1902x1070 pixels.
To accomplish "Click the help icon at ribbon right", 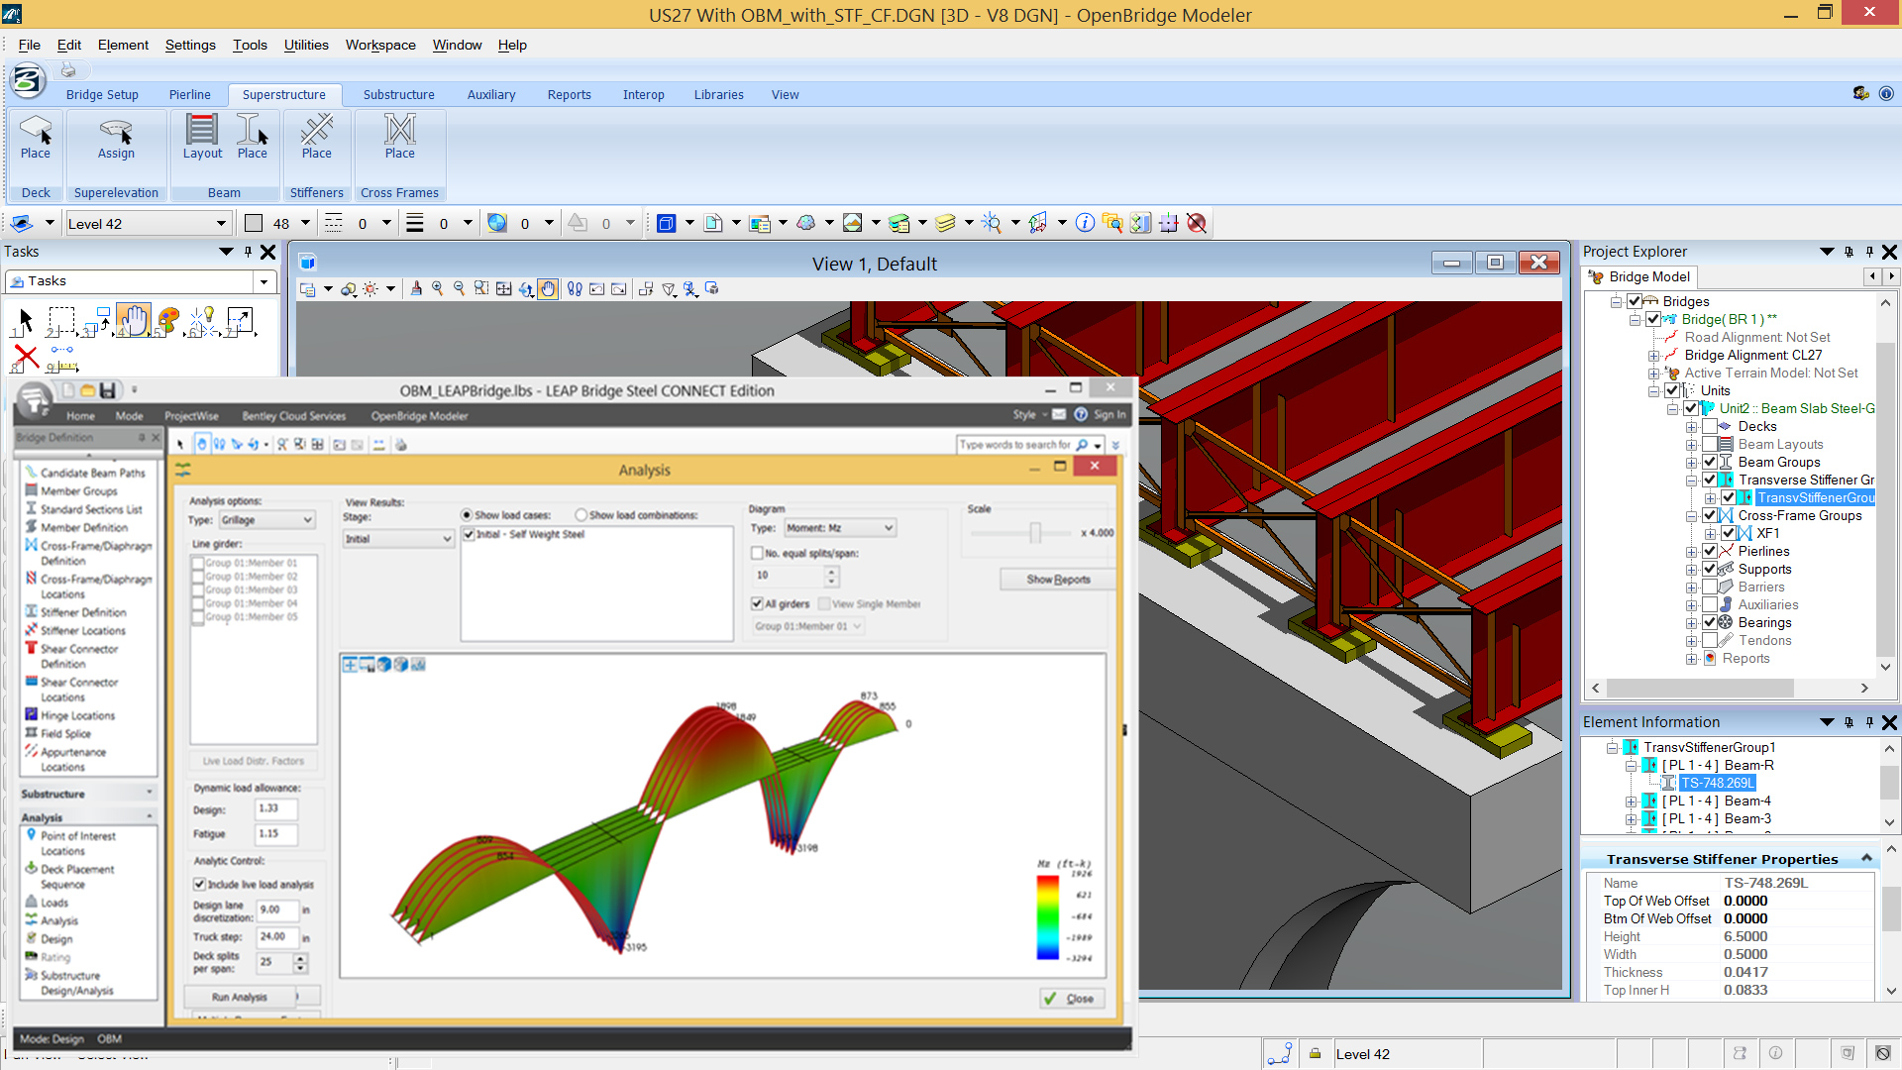I will pos(1886,93).
